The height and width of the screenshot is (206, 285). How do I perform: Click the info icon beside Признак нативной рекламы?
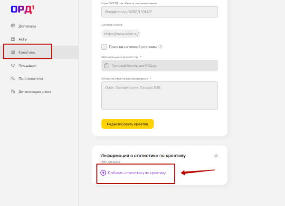point(161,47)
